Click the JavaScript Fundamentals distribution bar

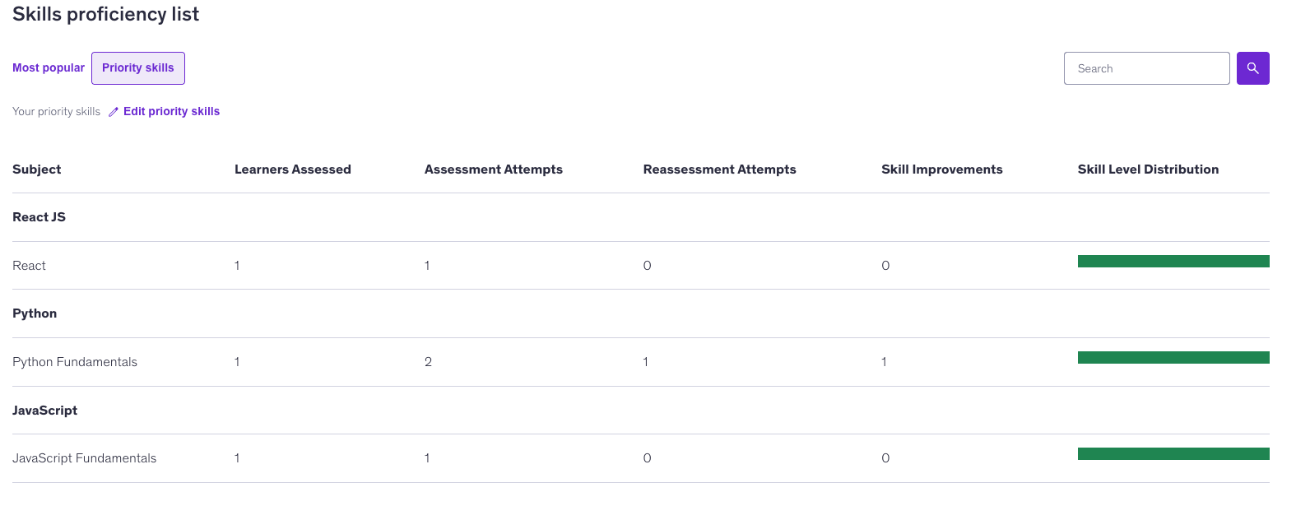point(1173,454)
